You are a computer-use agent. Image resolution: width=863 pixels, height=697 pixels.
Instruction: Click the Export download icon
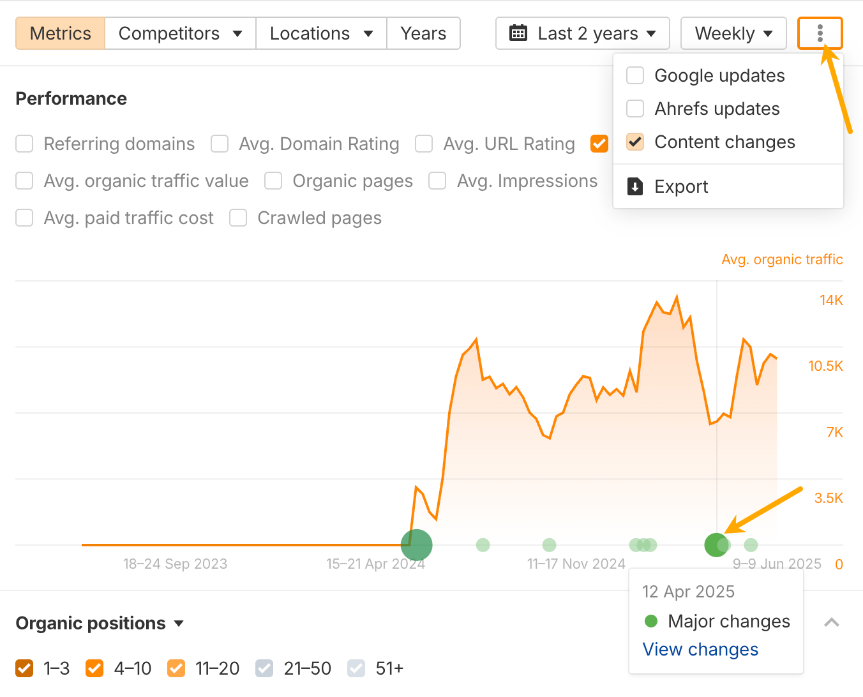(635, 186)
